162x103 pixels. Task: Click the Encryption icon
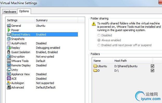click(9, 56)
